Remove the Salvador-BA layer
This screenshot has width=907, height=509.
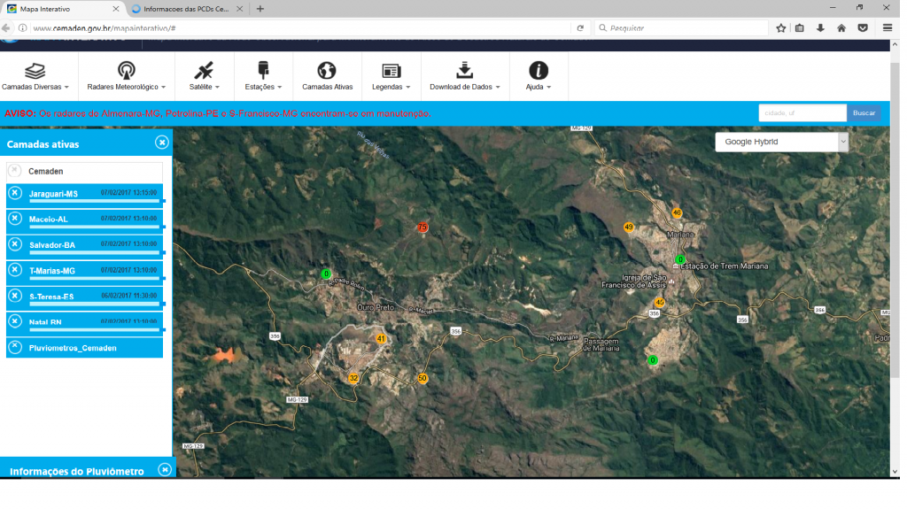16,244
